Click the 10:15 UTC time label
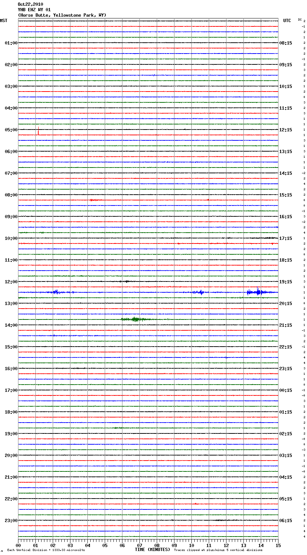This screenshot has width=307, height=555. [286, 86]
